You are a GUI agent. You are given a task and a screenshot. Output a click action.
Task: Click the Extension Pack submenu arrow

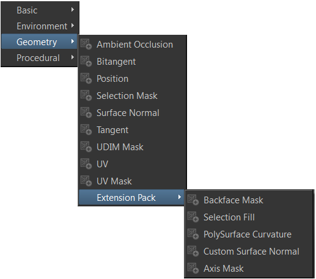[x=179, y=197]
